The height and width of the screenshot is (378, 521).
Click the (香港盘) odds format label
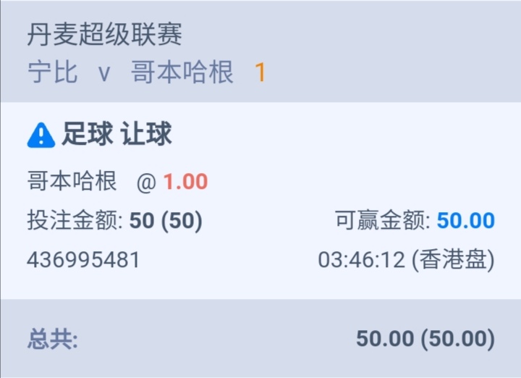(453, 260)
